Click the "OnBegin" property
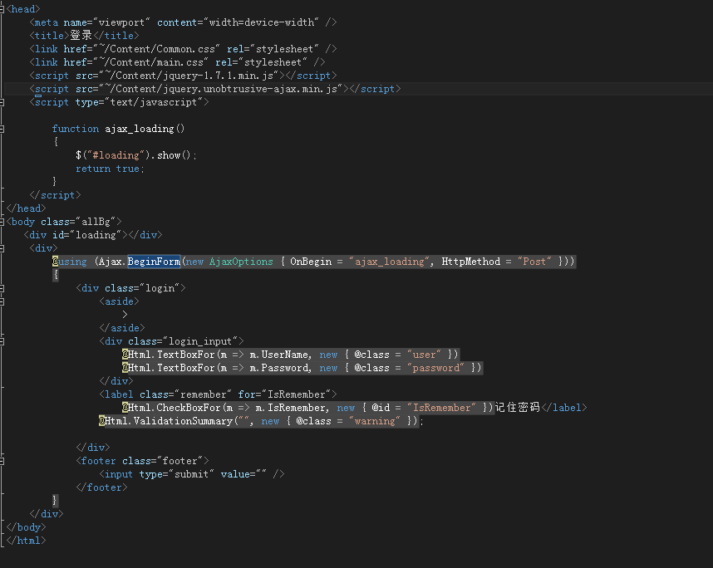The image size is (713, 568). (x=311, y=262)
